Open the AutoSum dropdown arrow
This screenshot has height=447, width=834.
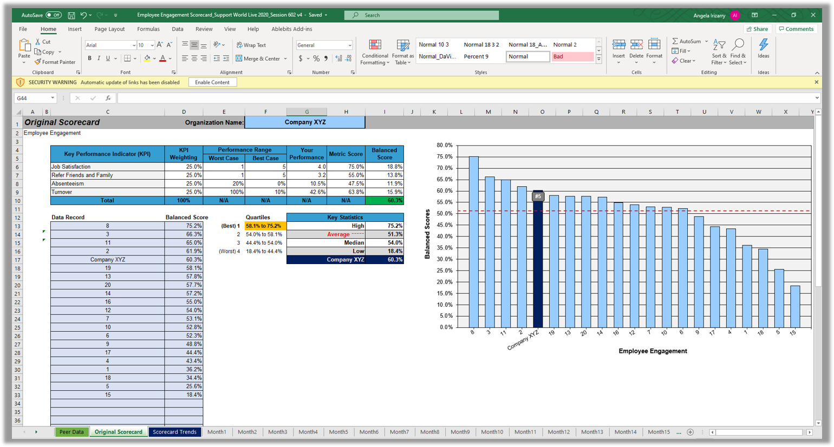pos(707,41)
